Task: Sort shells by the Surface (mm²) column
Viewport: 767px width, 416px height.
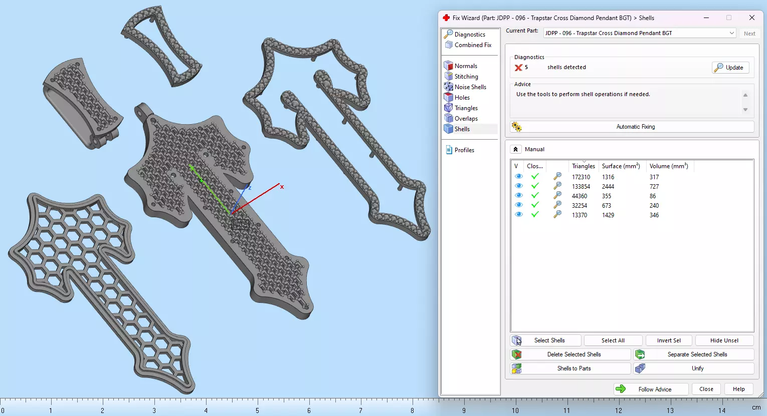Action: coord(621,166)
